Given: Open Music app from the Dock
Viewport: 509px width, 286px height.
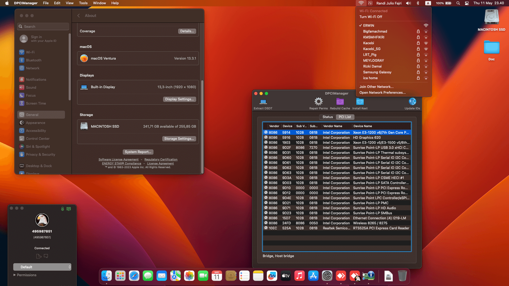Looking at the screenshot, I should pos(300,276).
